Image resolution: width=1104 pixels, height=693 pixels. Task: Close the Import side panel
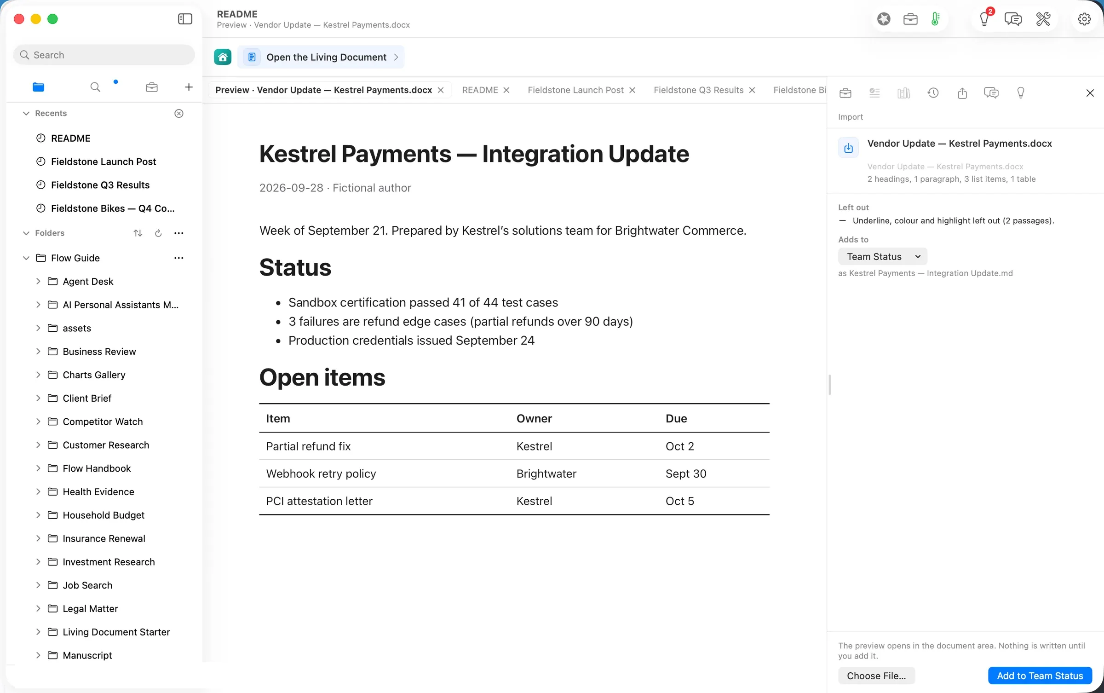pyautogui.click(x=1090, y=93)
